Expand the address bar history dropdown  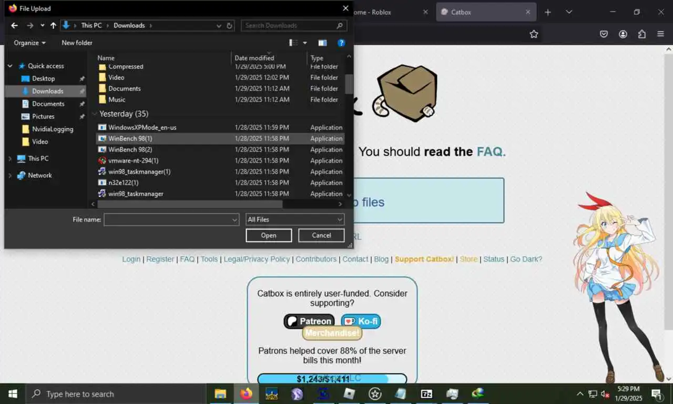[x=219, y=25]
